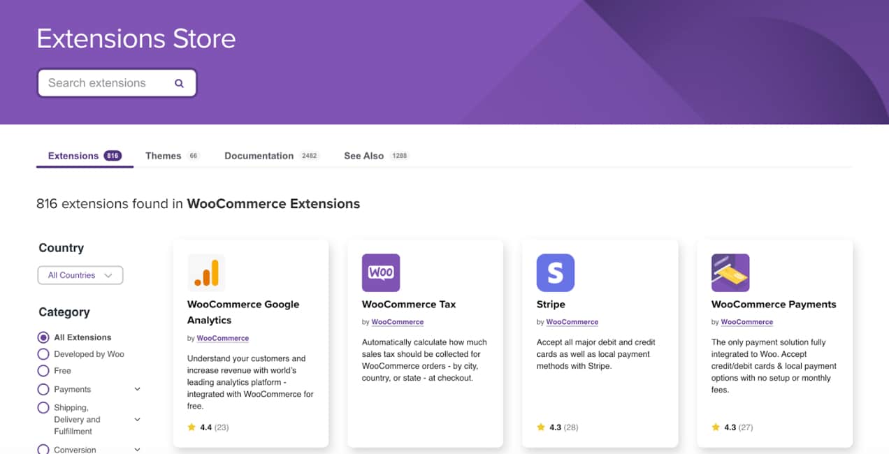Switch to the Themes tab
The height and width of the screenshot is (454, 889).
pos(173,156)
